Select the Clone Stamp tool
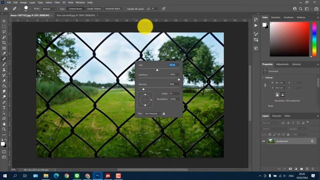Screen dimensions: 320x180 click(x=4, y=70)
